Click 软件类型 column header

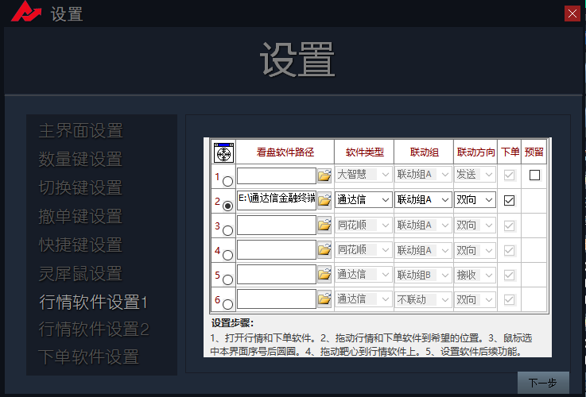(x=364, y=152)
